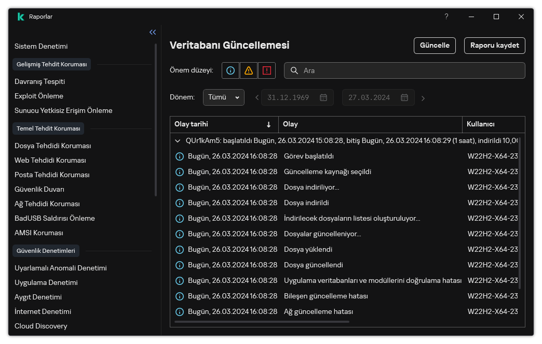Select the Olay column header
542x344 pixels.
[370, 124]
